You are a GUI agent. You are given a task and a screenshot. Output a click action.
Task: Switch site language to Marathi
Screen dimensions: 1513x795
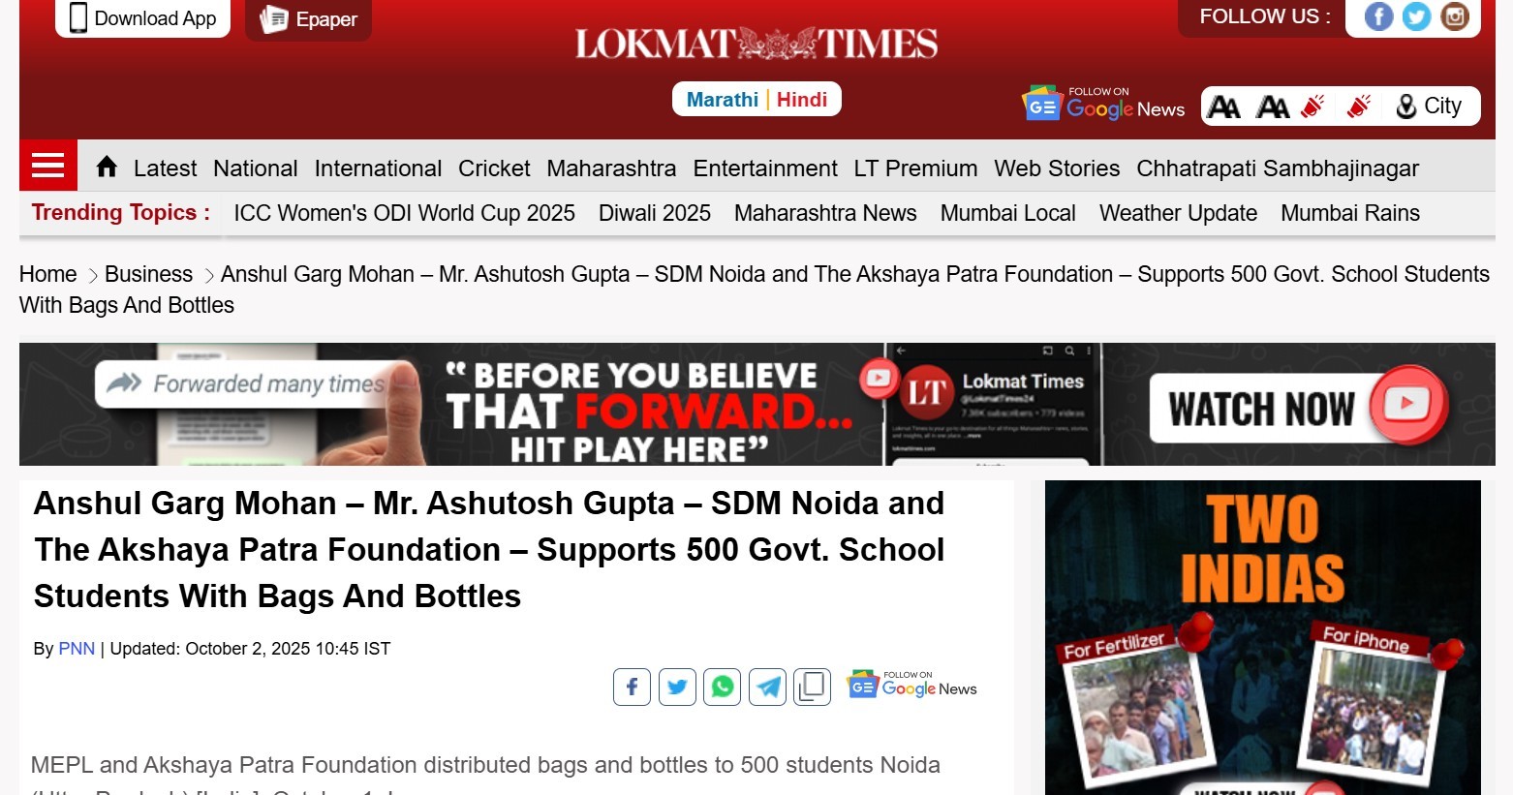(x=723, y=100)
